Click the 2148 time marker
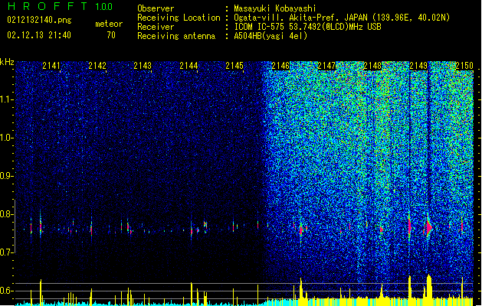 click(x=372, y=66)
